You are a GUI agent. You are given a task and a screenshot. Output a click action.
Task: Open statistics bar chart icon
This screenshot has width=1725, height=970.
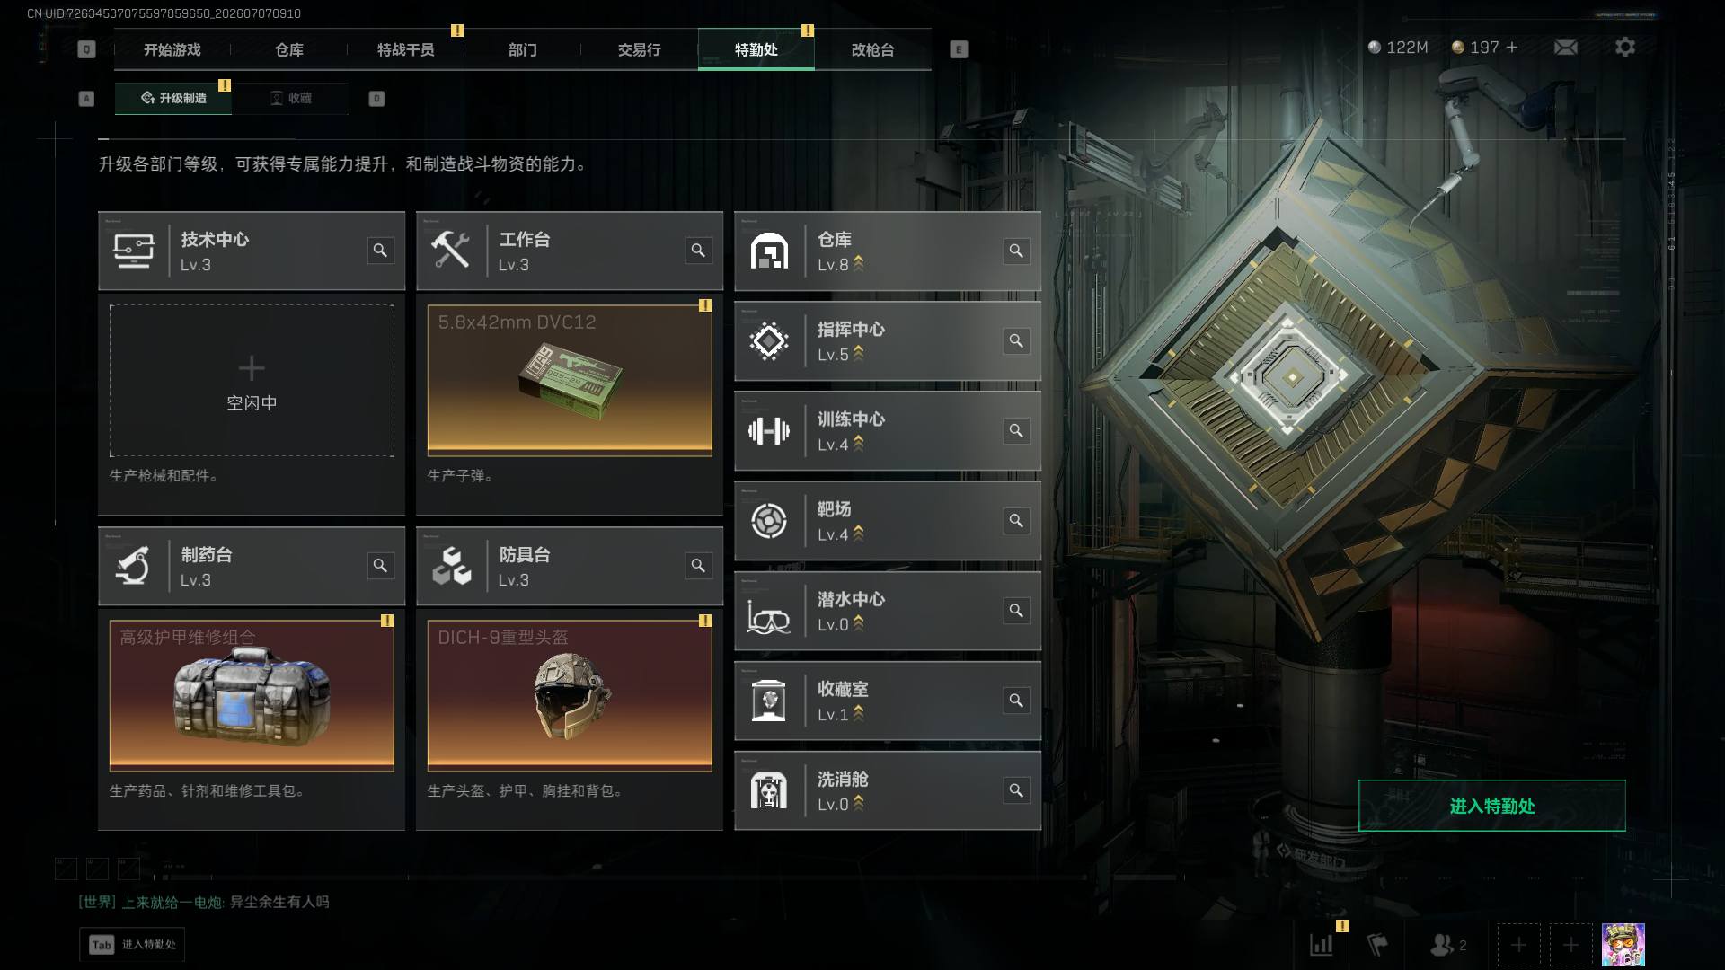coord(1322,945)
